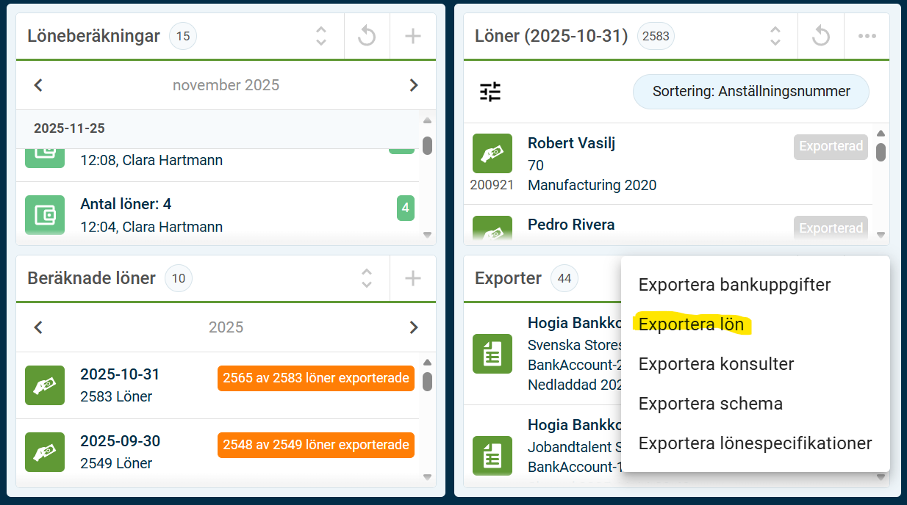Image resolution: width=907 pixels, height=505 pixels.
Task: Choose Exportera bankuppgifter menu item
Action: 734,285
